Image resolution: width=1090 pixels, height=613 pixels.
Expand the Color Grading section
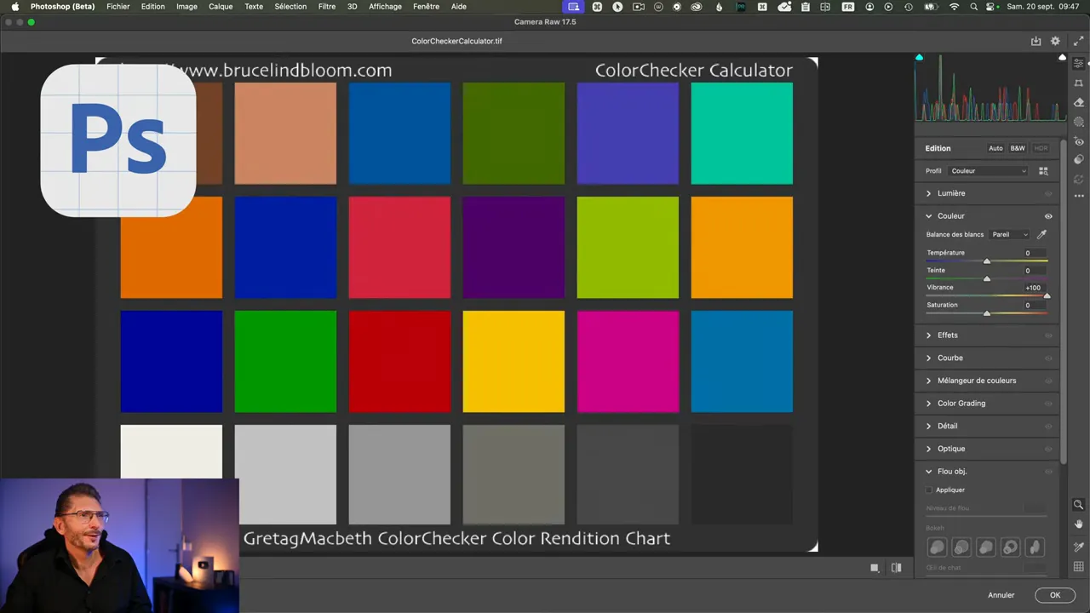coord(961,404)
